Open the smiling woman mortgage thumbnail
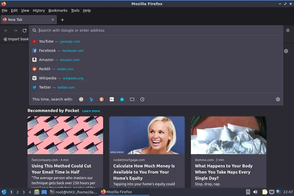Viewport: 294px width, 196px height. [147, 135]
